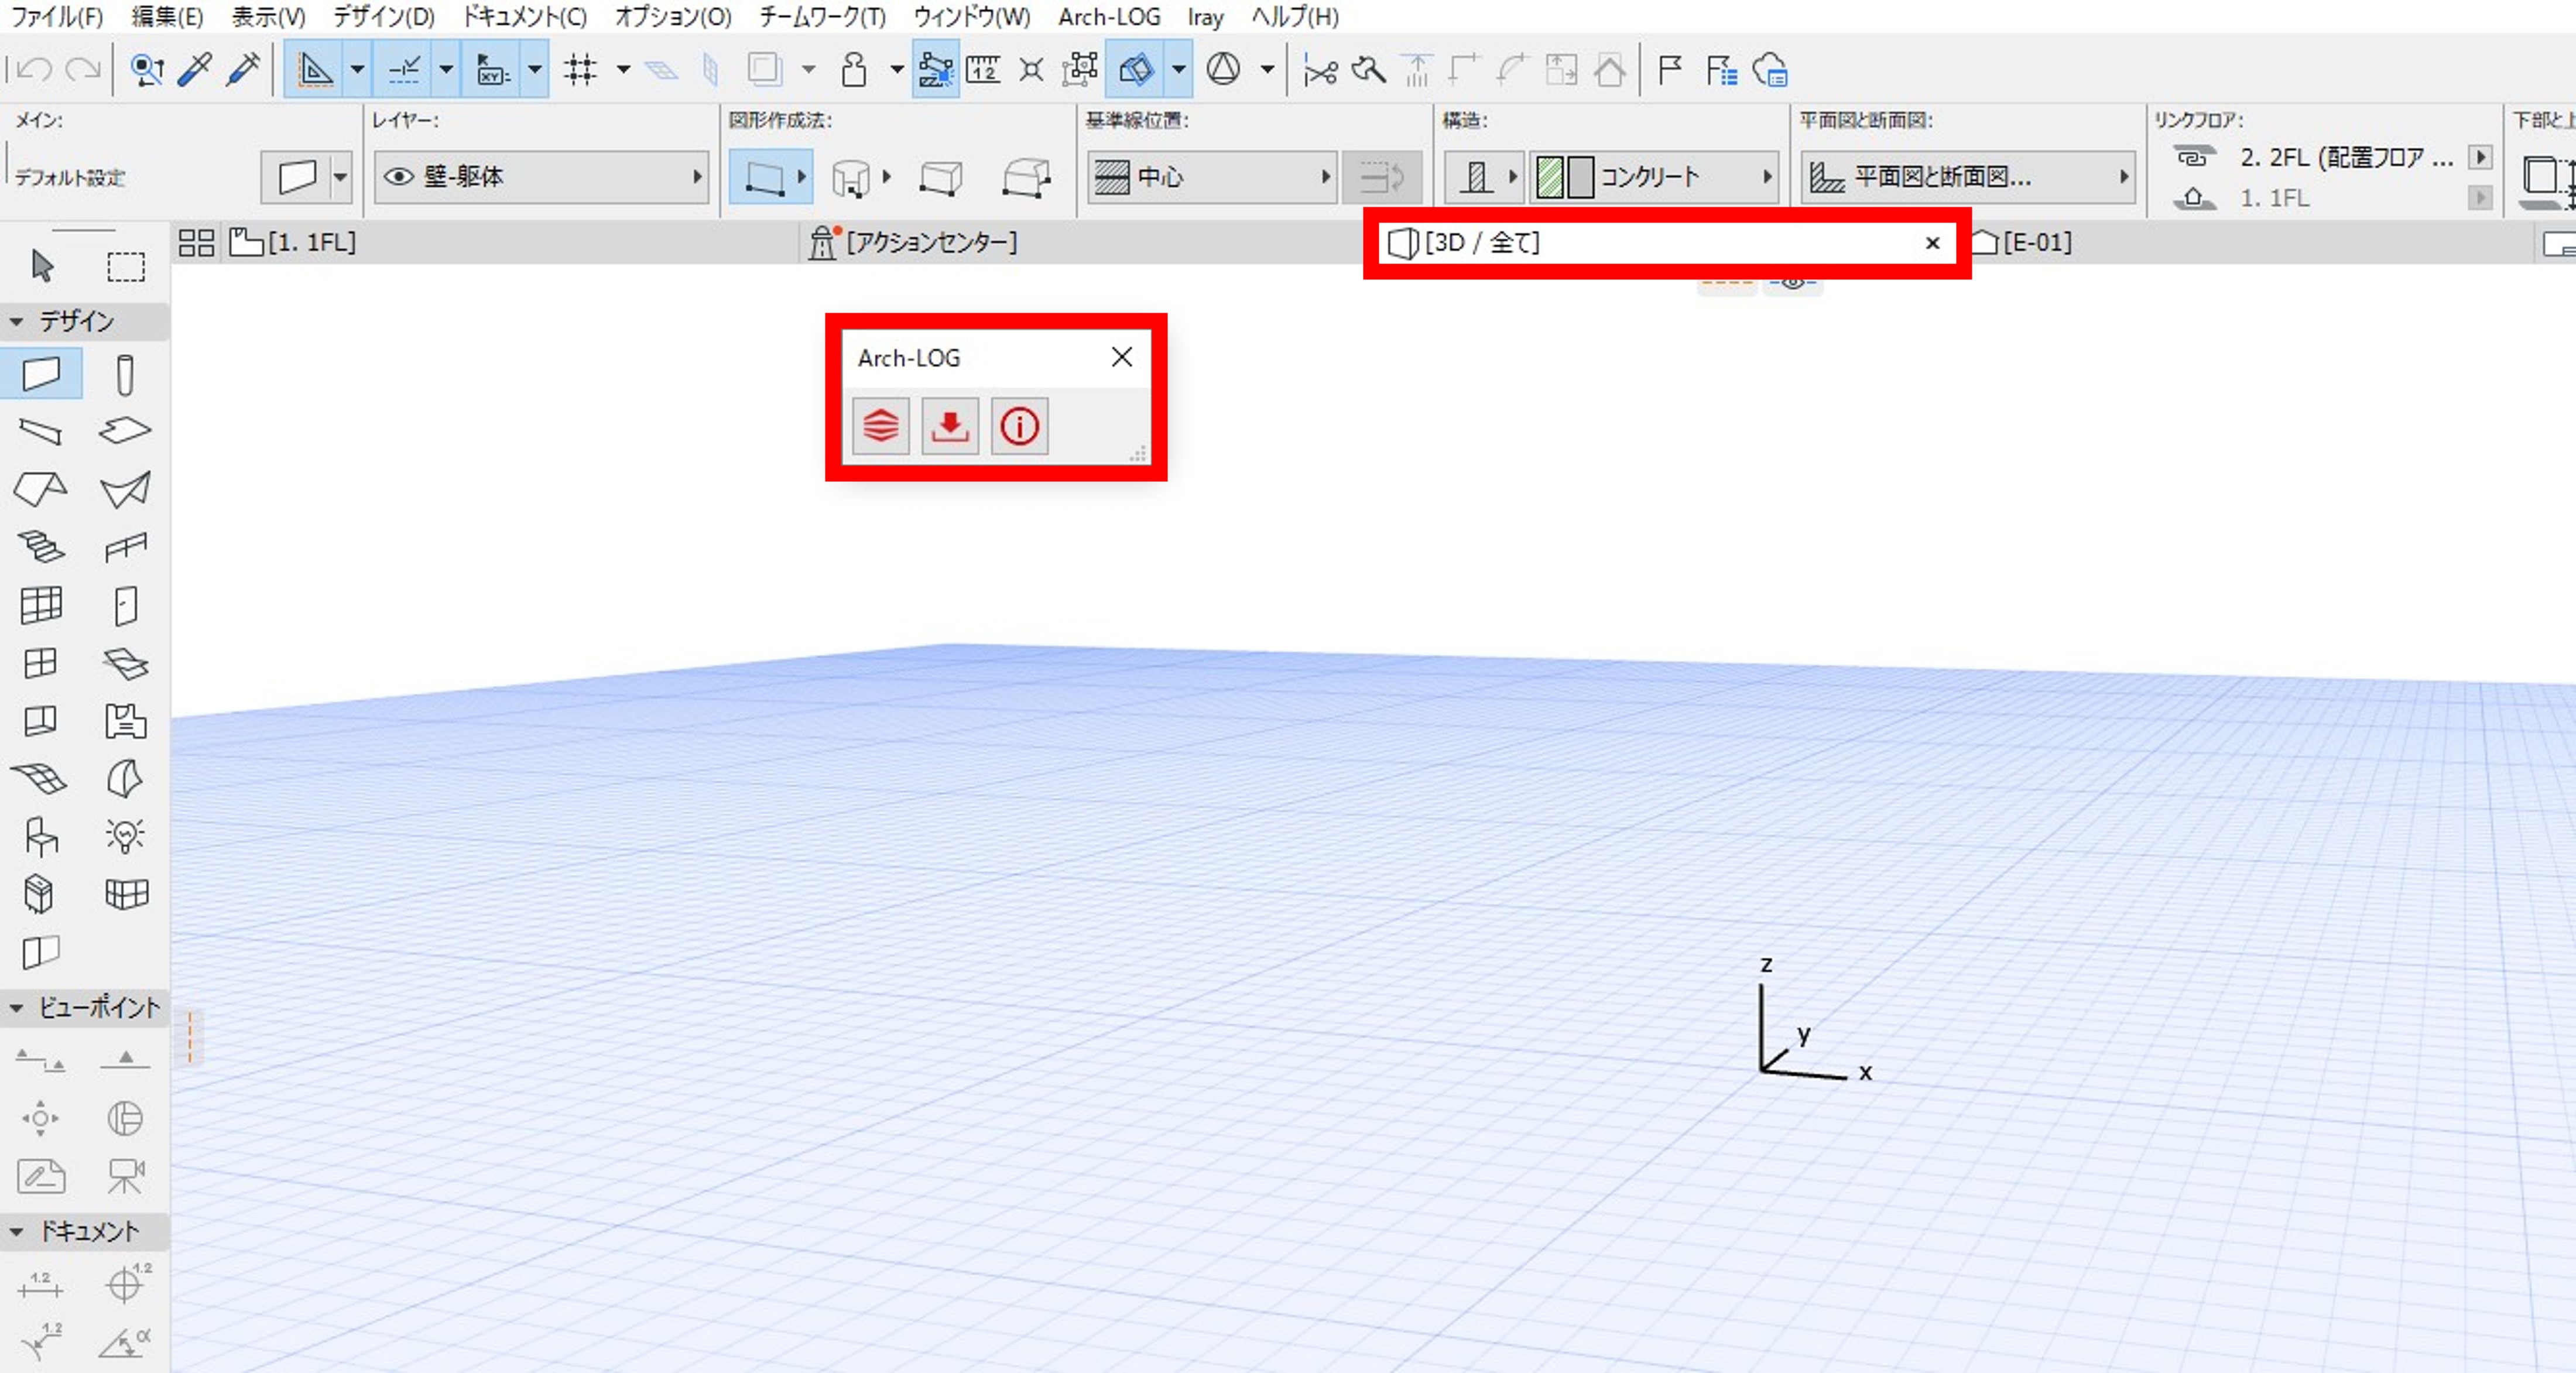Select the Arrow selection tool
2576x1373 pixels.
pyautogui.click(x=42, y=266)
